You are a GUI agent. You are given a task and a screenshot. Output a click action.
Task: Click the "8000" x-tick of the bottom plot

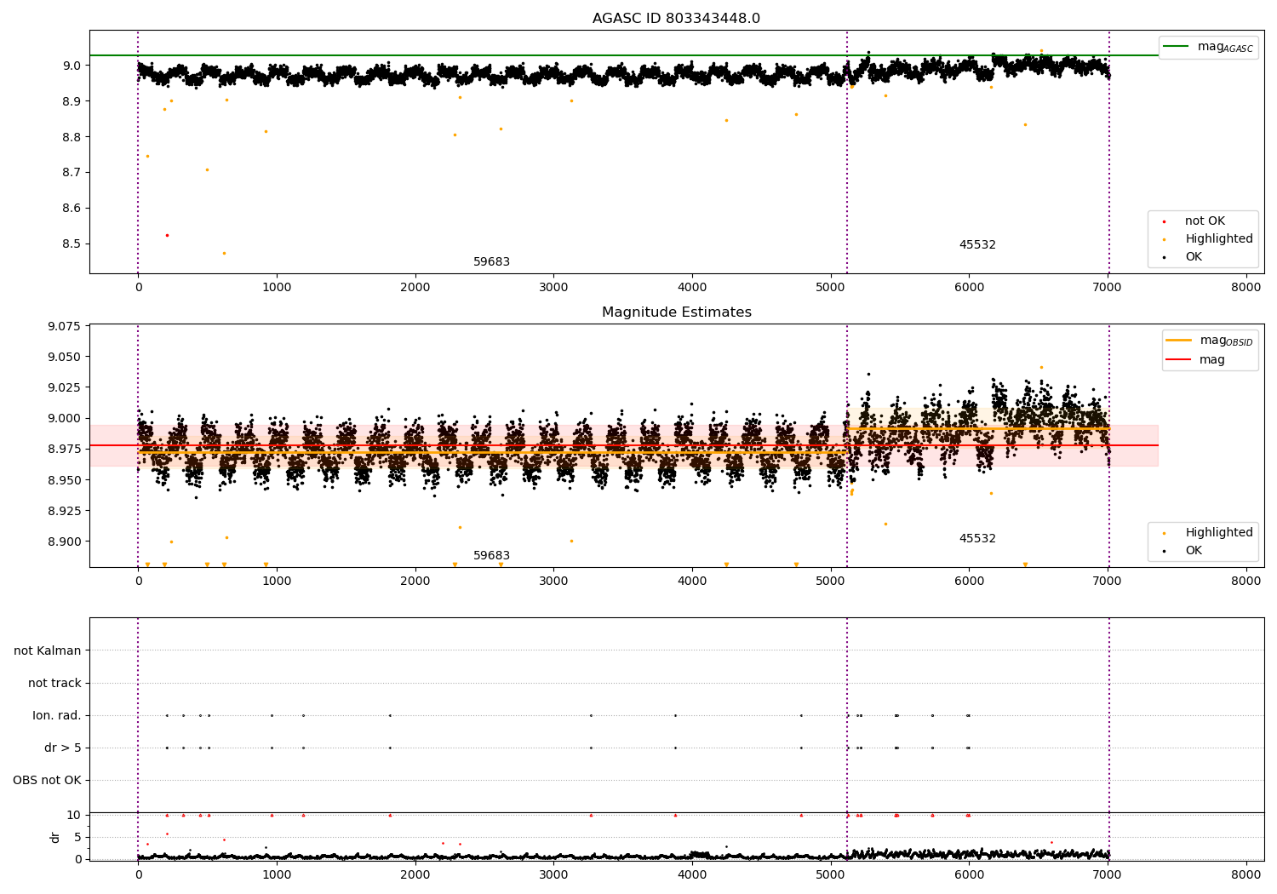[1246, 874]
